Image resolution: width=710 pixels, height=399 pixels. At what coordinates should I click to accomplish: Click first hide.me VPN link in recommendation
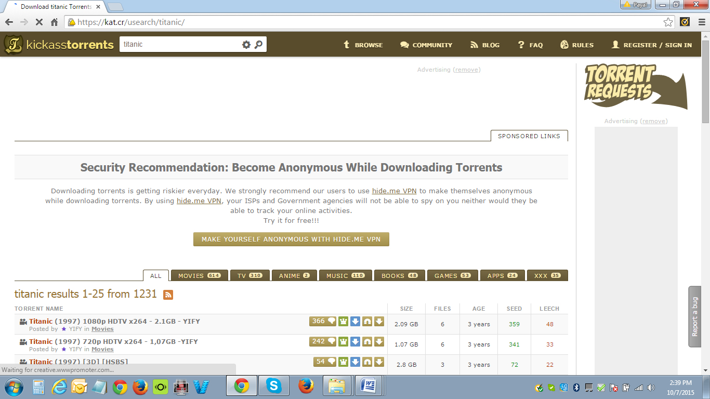point(395,191)
